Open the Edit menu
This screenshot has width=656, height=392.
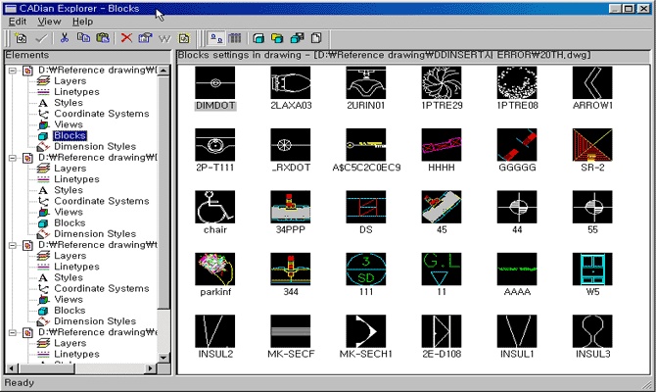pyautogui.click(x=18, y=22)
